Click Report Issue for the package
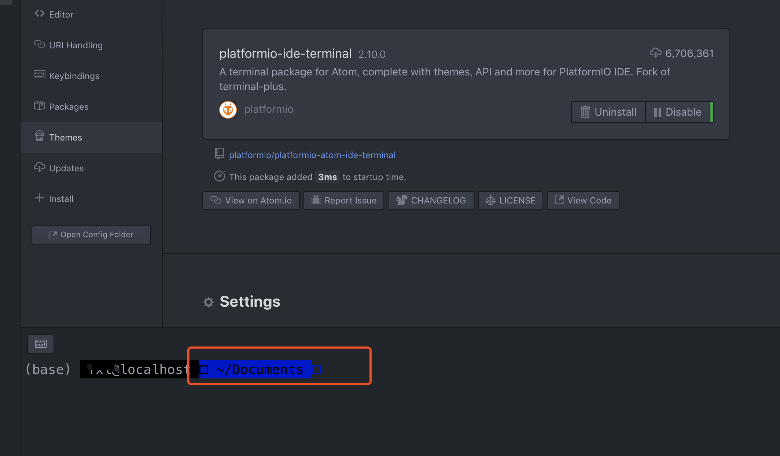This screenshot has height=456, width=780. (x=343, y=200)
